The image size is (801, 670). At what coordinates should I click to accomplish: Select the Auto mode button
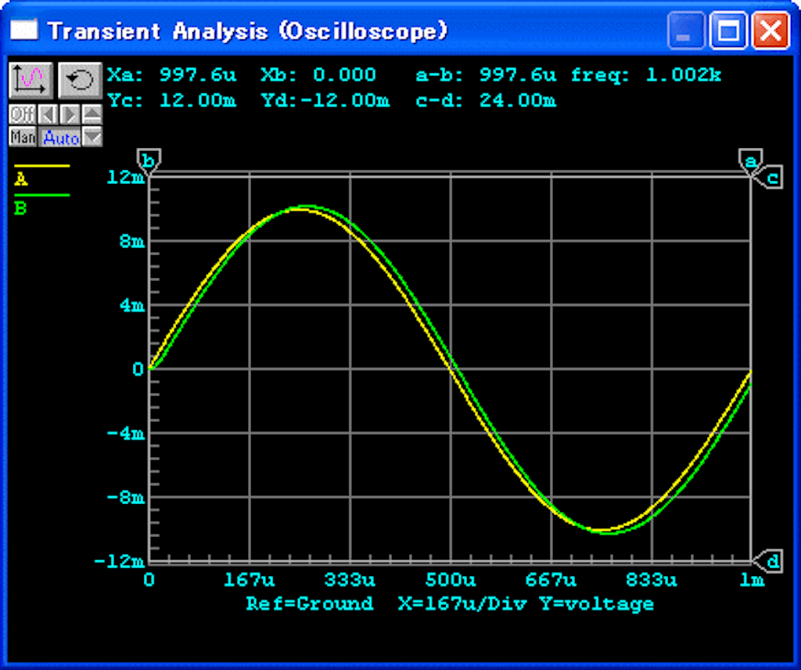pyautogui.click(x=60, y=137)
